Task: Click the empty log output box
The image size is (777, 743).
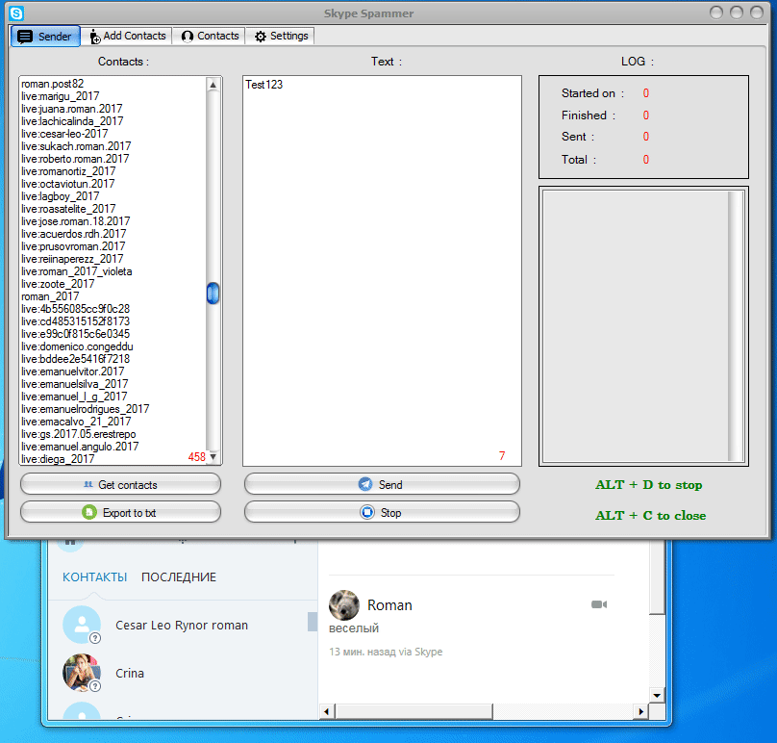Action: (643, 326)
